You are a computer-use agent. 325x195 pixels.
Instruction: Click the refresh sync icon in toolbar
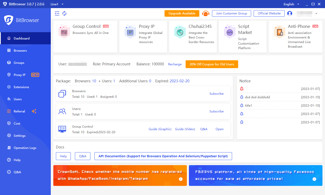tap(64, 13)
